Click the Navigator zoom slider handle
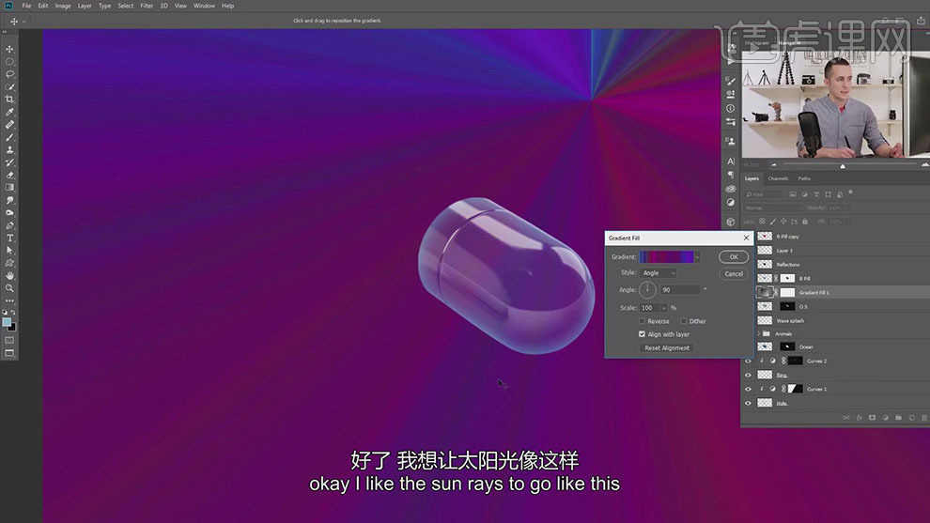The height and width of the screenshot is (523, 930). [843, 166]
